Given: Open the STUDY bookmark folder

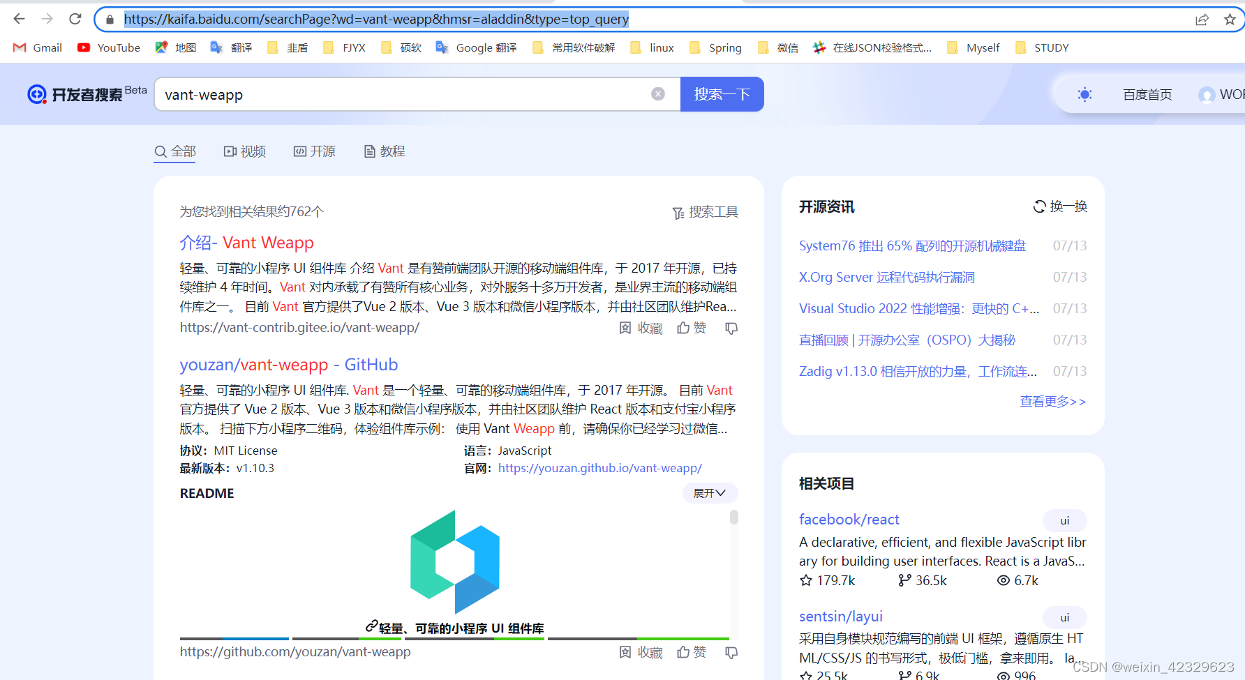Looking at the screenshot, I should [x=1042, y=47].
